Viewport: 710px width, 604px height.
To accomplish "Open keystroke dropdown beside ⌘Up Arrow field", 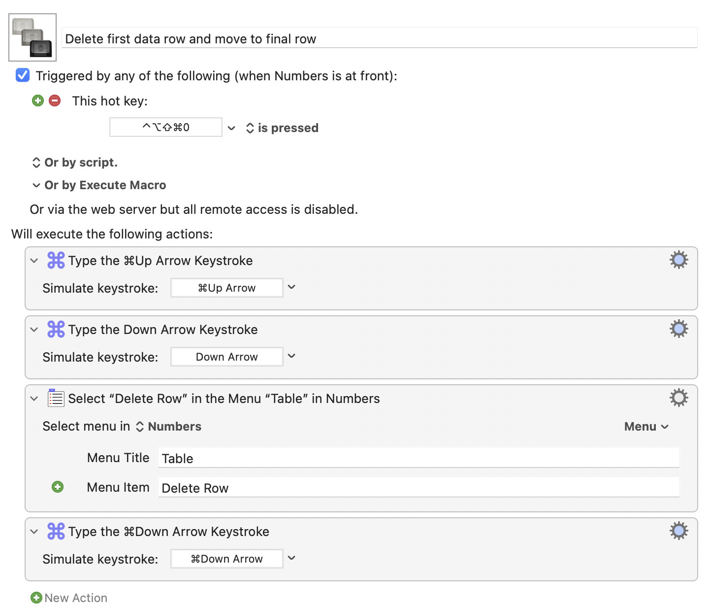I will coord(291,287).
